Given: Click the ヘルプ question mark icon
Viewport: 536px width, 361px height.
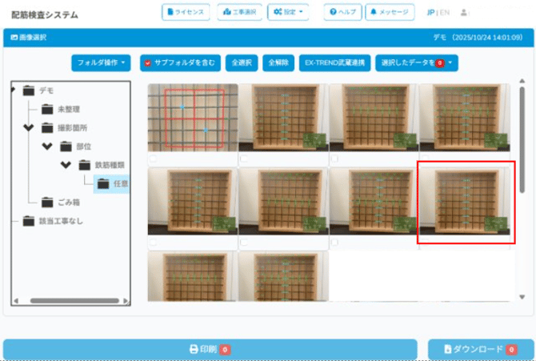Looking at the screenshot, I should point(334,13).
